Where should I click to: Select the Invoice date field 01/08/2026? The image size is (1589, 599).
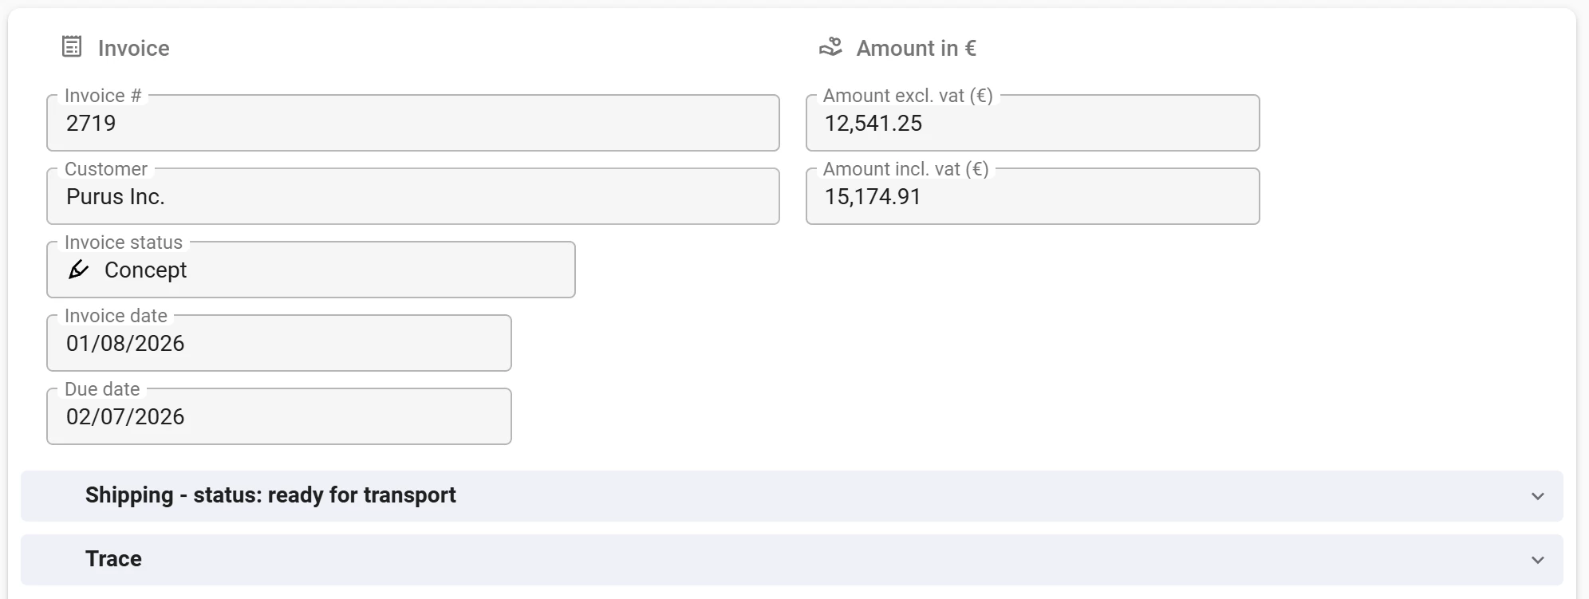(278, 344)
